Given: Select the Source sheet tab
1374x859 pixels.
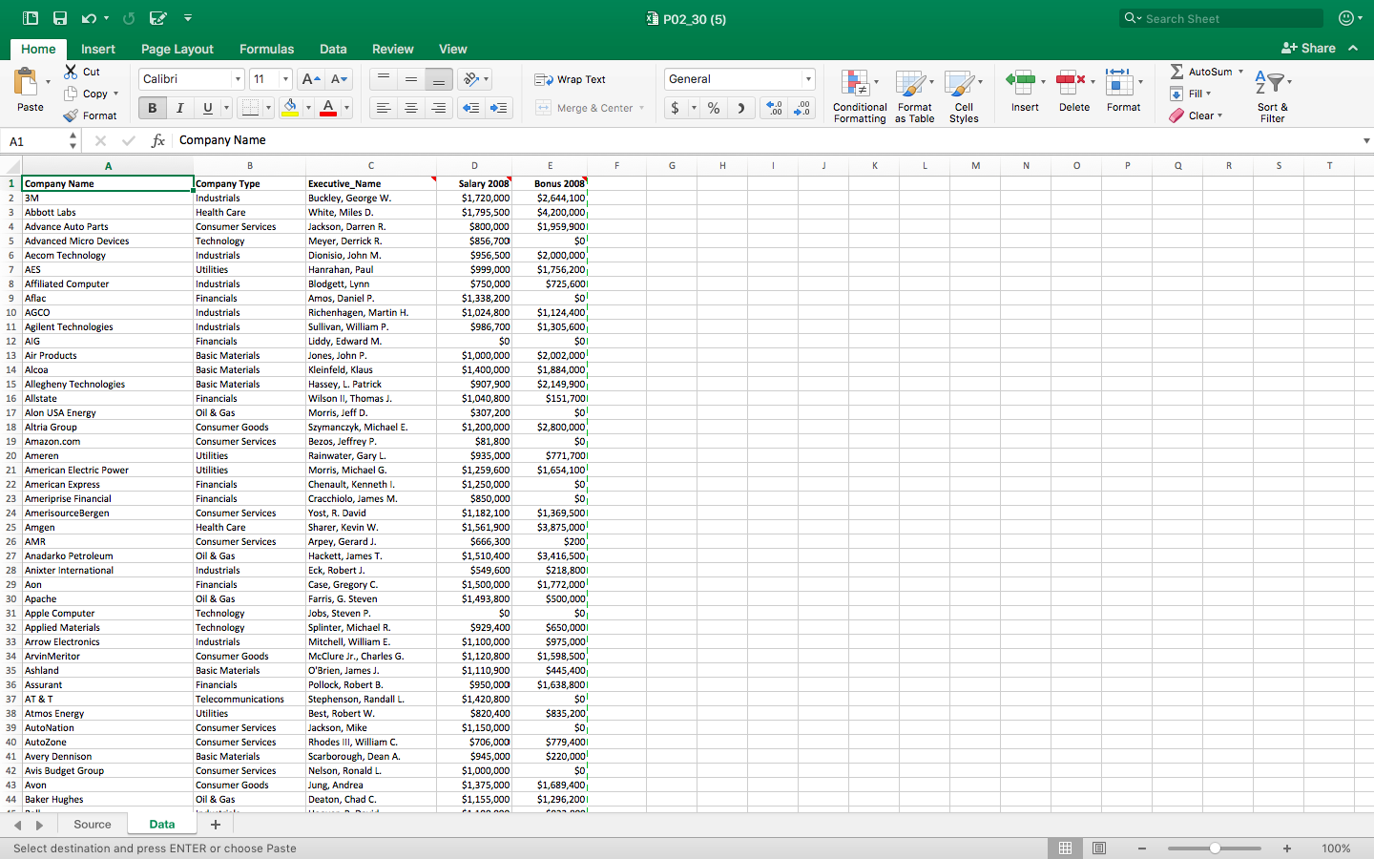Looking at the screenshot, I should click(x=93, y=825).
